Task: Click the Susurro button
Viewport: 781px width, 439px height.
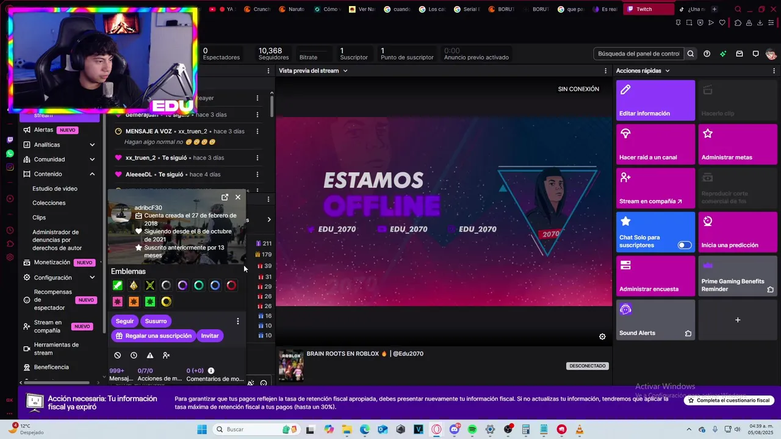Action: pos(156,321)
